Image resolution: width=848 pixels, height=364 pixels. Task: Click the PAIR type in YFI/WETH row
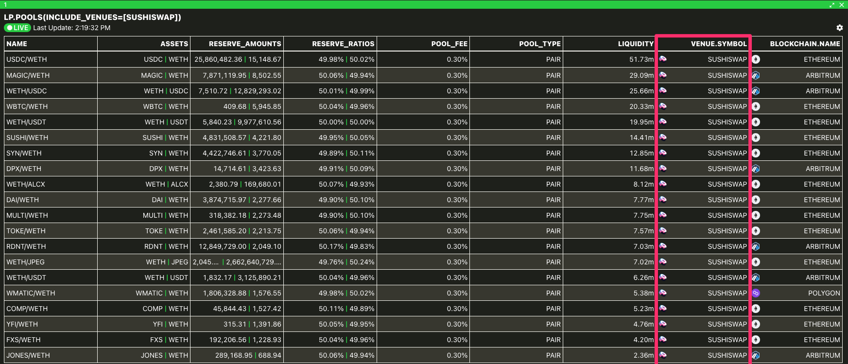pos(554,324)
